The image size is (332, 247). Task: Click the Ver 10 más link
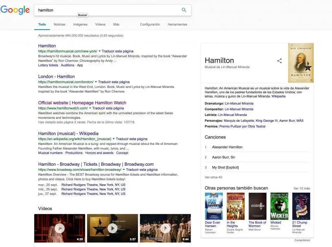click(302, 188)
